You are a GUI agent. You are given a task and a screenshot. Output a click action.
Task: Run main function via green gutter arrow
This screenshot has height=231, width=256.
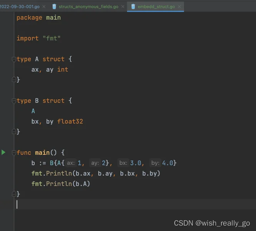coord(3,152)
